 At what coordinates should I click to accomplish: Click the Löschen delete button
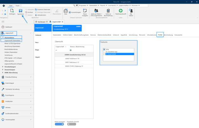pyautogui.click(x=29, y=12)
